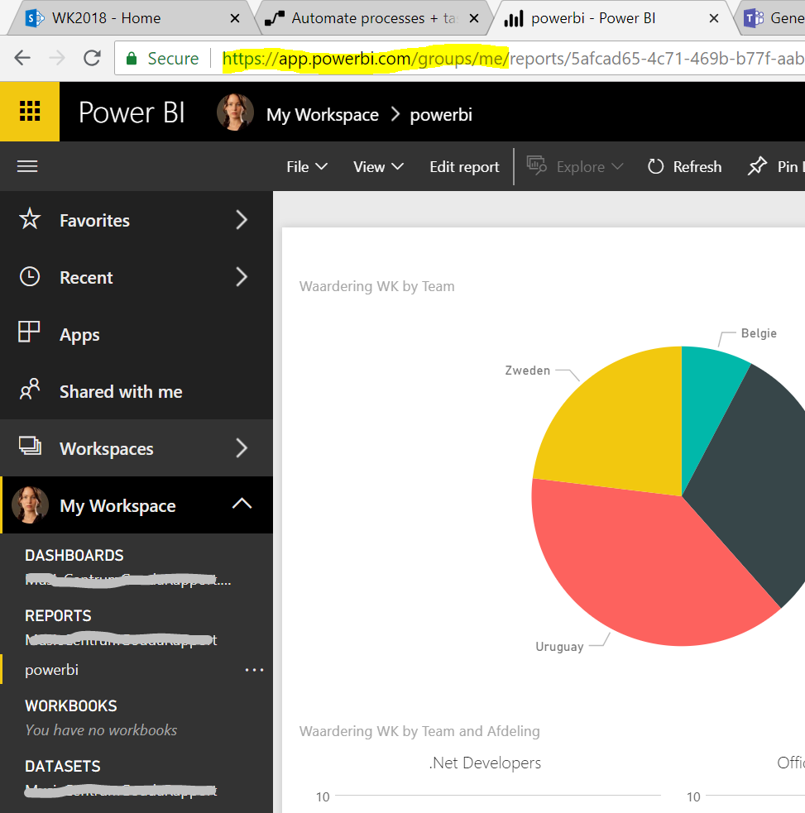Viewport: 805px width, 813px height.
Task: Click the redacted dataset entry under DATASETS
Action: [121, 791]
